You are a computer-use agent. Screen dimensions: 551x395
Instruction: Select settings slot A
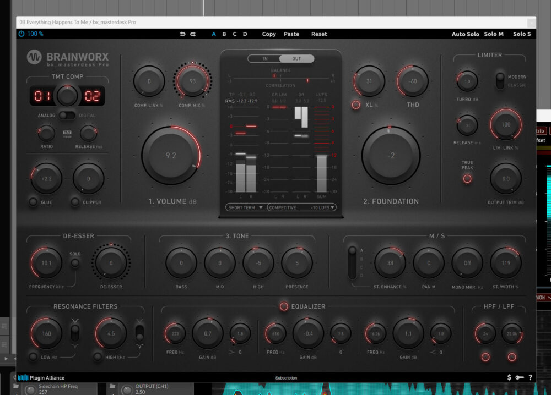(x=214, y=34)
